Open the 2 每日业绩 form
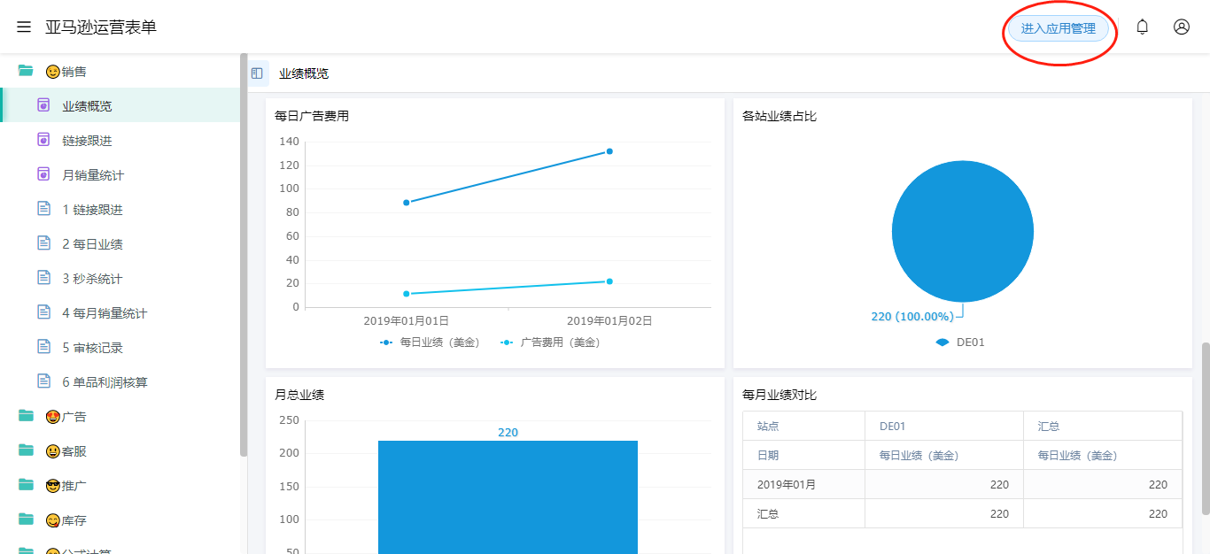The height and width of the screenshot is (554, 1210). pyautogui.click(x=120, y=243)
